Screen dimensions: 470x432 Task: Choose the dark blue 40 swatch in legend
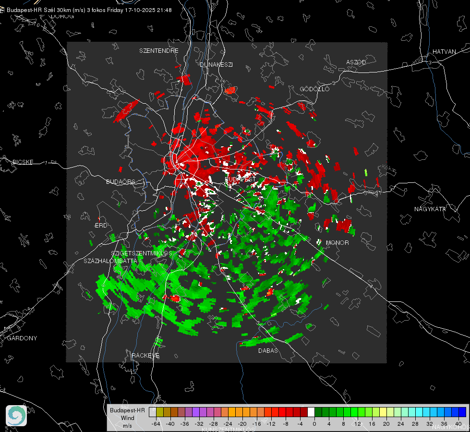(x=462, y=412)
